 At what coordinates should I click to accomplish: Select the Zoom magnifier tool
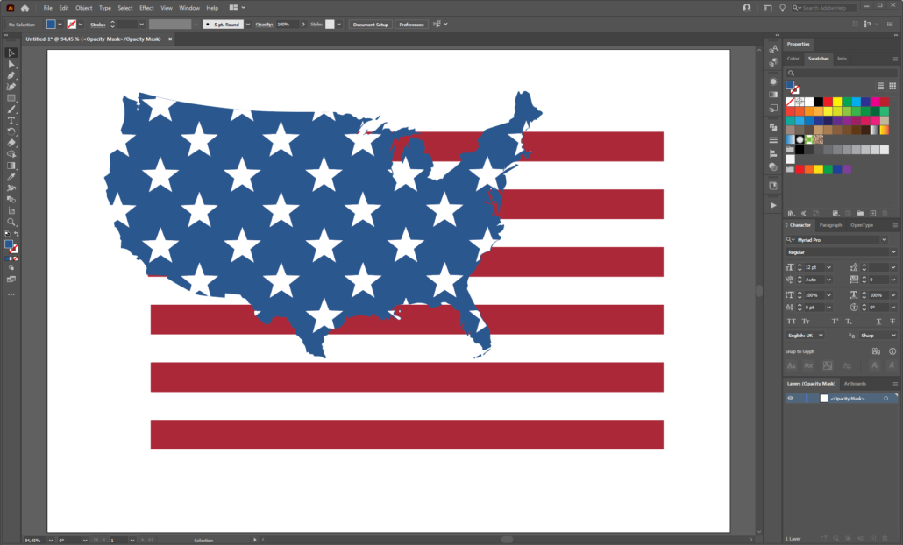click(x=11, y=222)
